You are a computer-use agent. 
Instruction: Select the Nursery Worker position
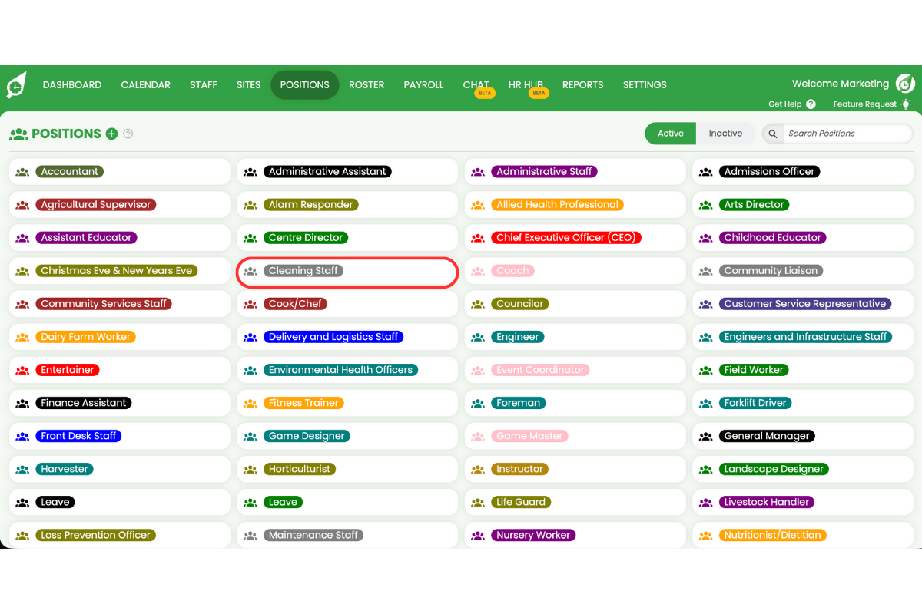pyautogui.click(x=533, y=534)
